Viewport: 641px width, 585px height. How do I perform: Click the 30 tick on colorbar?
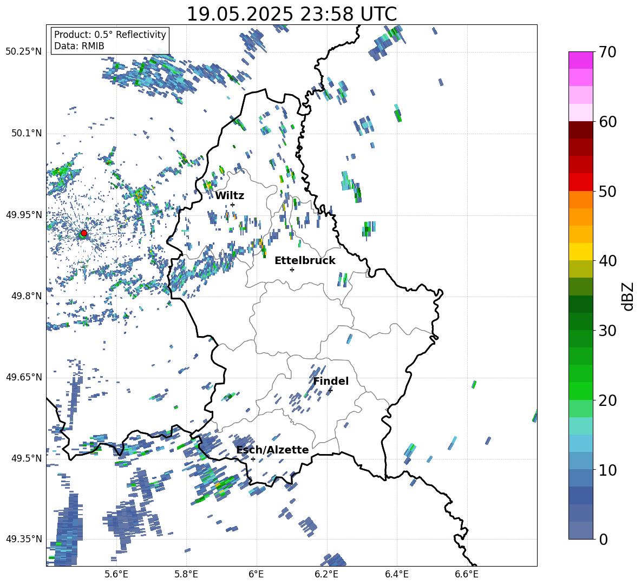pos(607,331)
